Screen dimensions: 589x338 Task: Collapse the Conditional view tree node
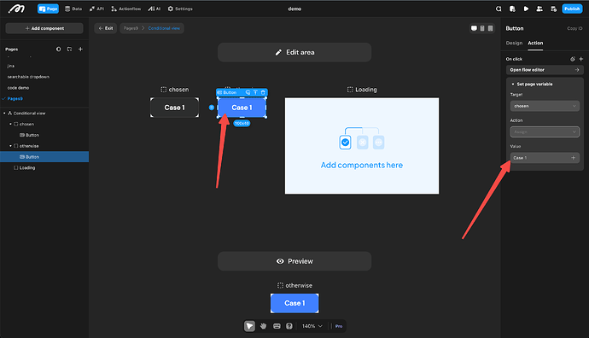(4, 113)
